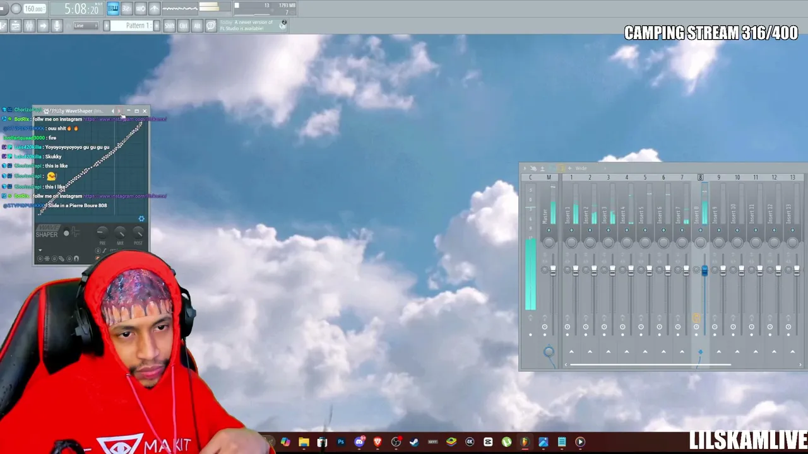Open OBS Studio from the taskbar
The height and width of the screenshot is (454, 808).
point(396,442)
